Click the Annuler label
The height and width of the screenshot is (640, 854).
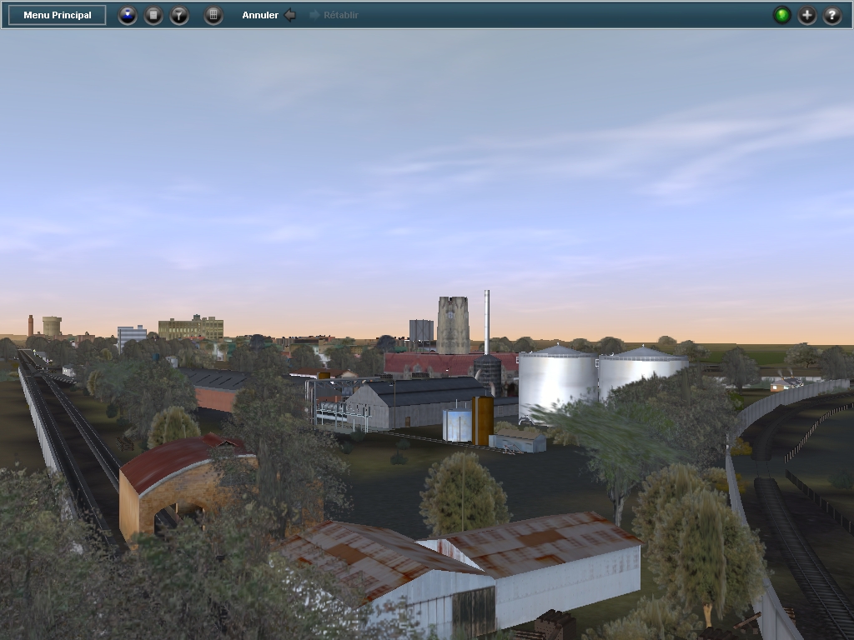[x=260, y=15]
